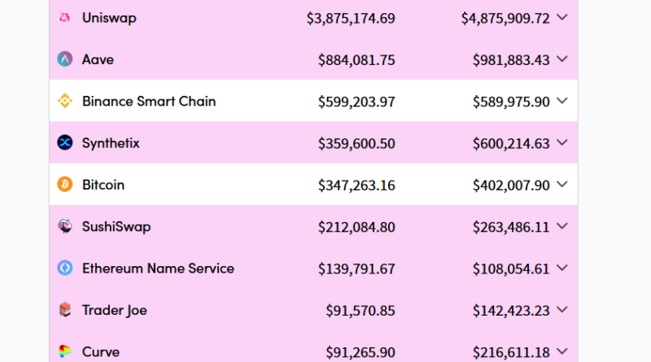The width and height of the screenshot is (651, 362).
Task: Click the Aave ghost logo icon
Action: click(65, 59)
